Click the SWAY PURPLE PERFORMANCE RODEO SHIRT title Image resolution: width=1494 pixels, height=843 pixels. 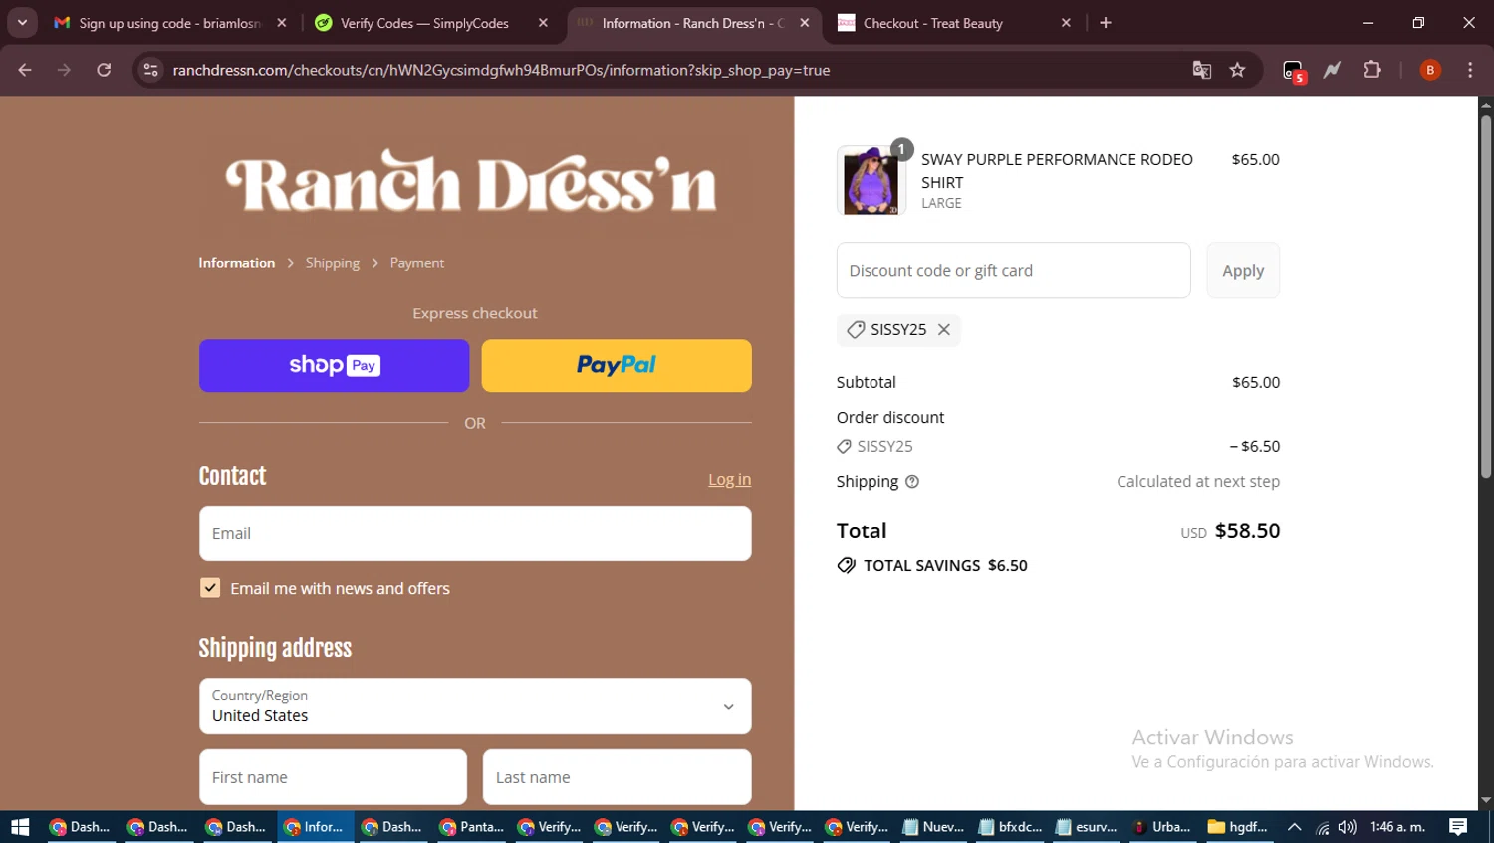1057,171
